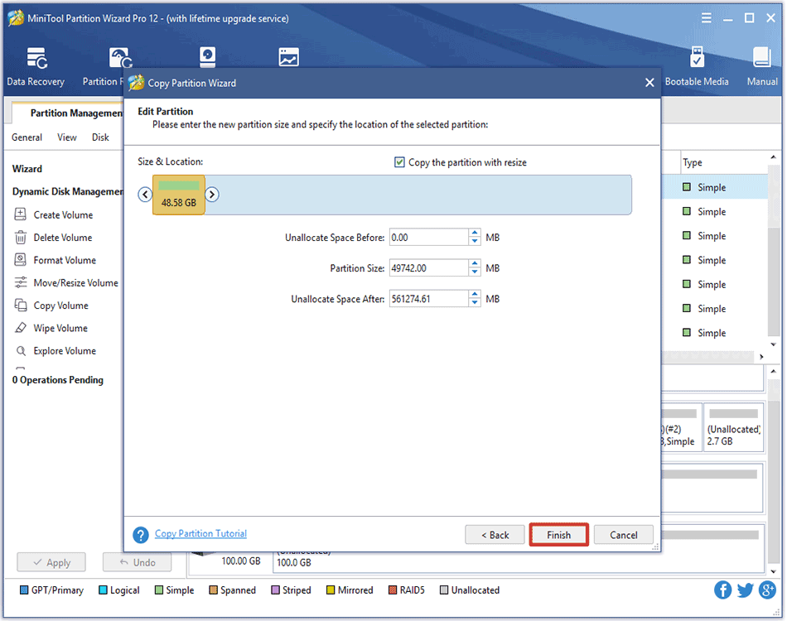The image size is (787, 621).
Task: Switch to Partition Management tab
Action: [x=75, y=113]
